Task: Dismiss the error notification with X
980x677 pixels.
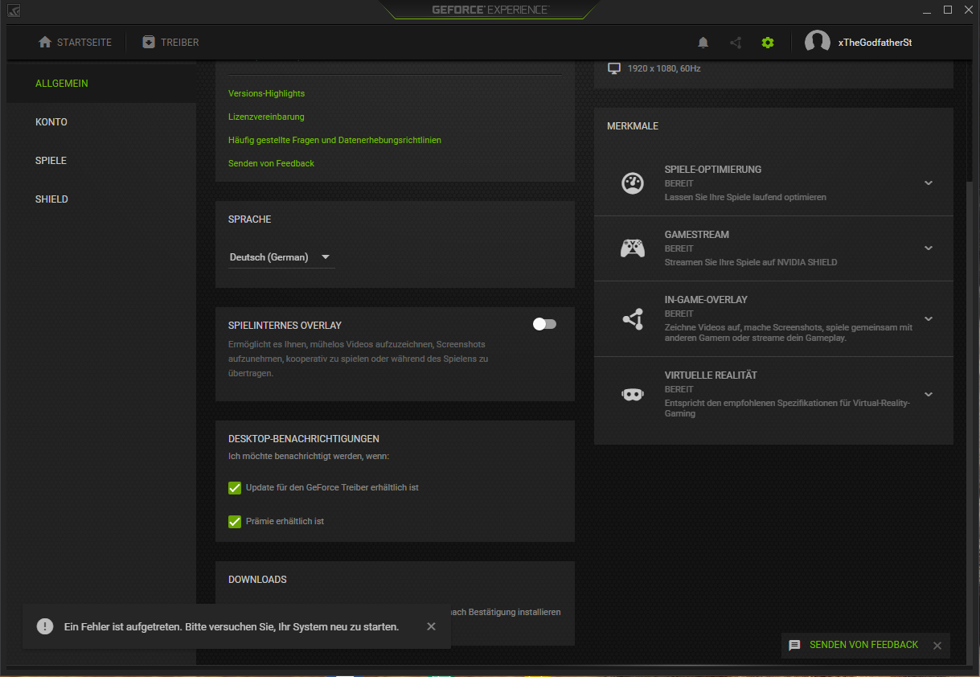Action: coord(431,626)
